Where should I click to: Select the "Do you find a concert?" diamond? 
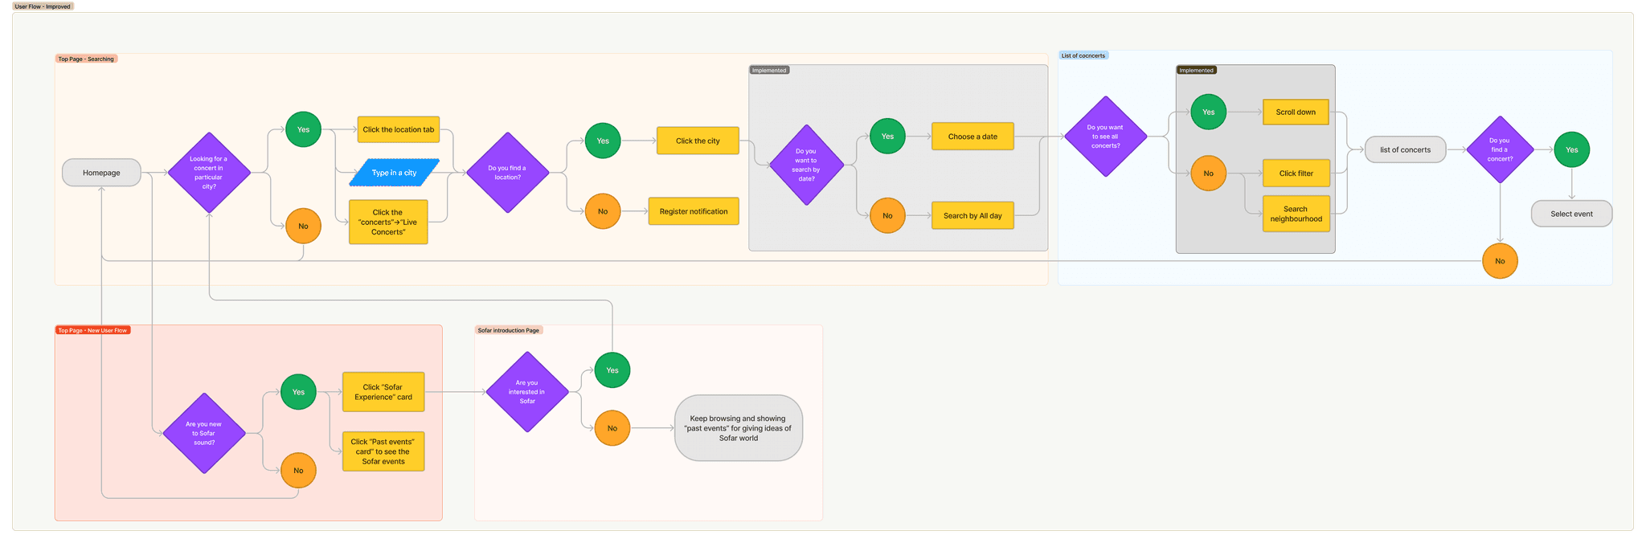1500,149
